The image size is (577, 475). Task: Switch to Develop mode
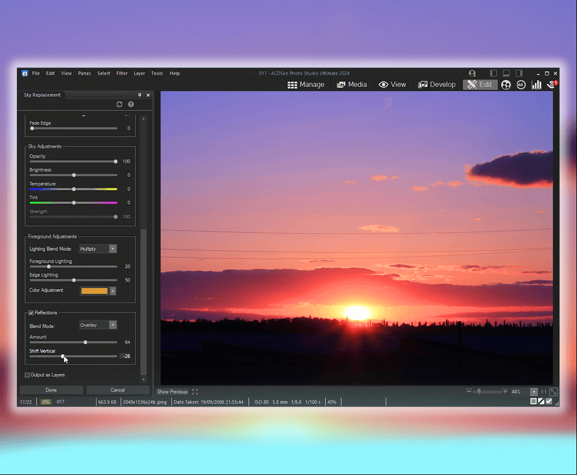tap(436, 84)
